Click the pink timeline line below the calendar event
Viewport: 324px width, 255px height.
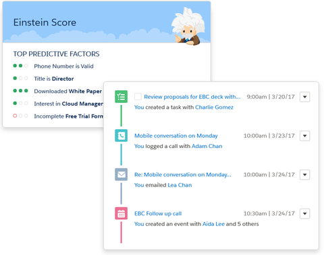(121, 232)
